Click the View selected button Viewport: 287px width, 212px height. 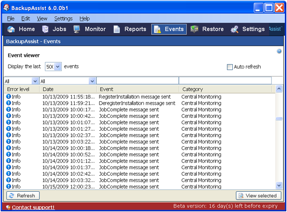coord(258,196)
